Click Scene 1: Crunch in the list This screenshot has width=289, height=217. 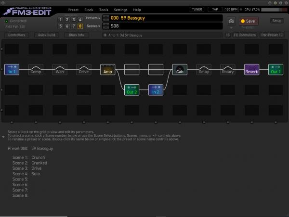(28, 157)
